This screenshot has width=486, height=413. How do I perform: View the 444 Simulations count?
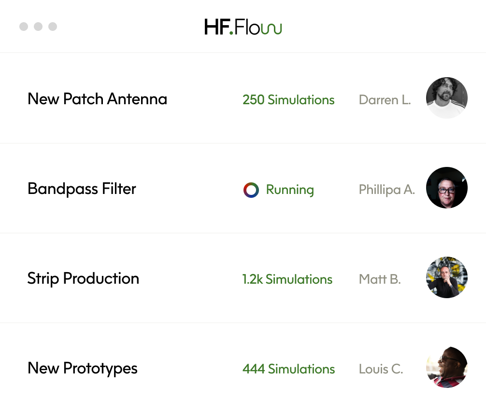(288, 369)
